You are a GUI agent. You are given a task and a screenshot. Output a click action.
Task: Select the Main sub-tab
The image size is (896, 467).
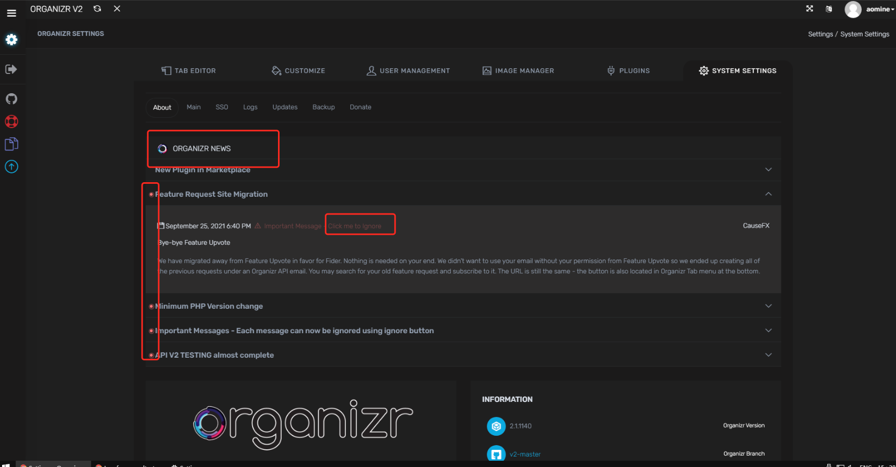click(x=194, y=107)
